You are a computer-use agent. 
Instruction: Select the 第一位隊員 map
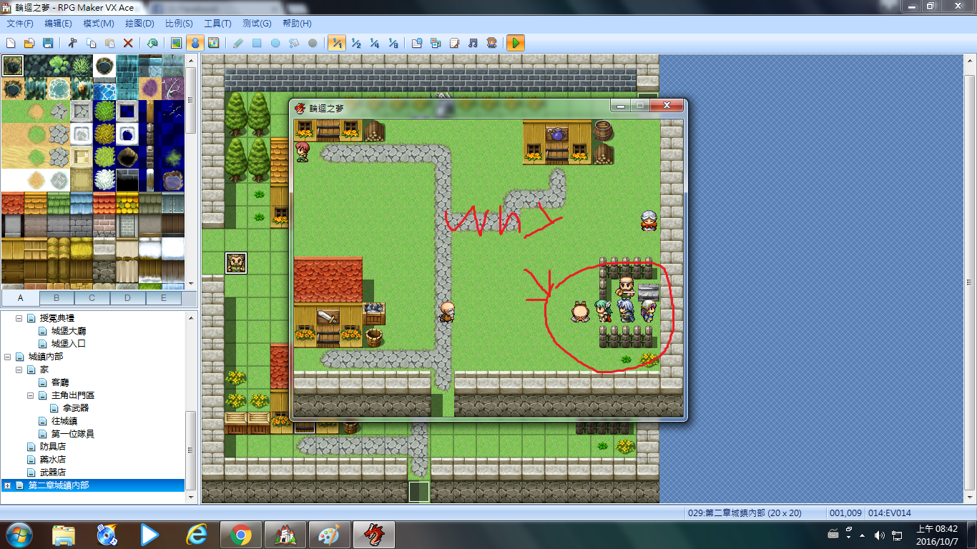tap(73, 434)
